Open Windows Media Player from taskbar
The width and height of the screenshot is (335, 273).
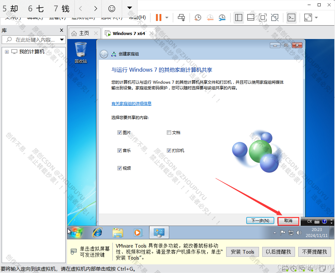[x=137, y=232]
